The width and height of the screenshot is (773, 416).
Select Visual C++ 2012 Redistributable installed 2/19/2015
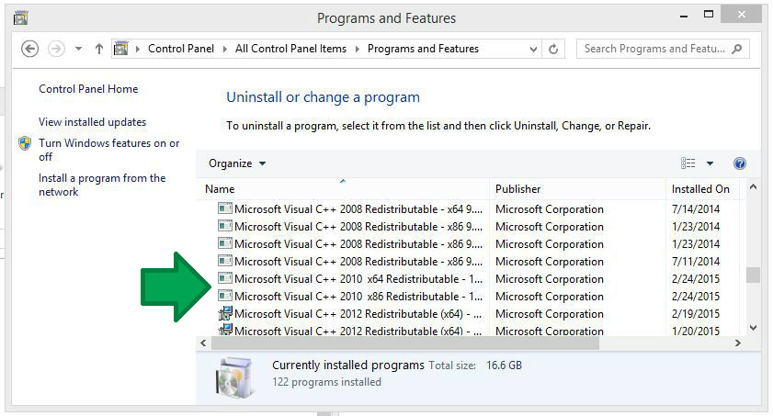[469, 314]
